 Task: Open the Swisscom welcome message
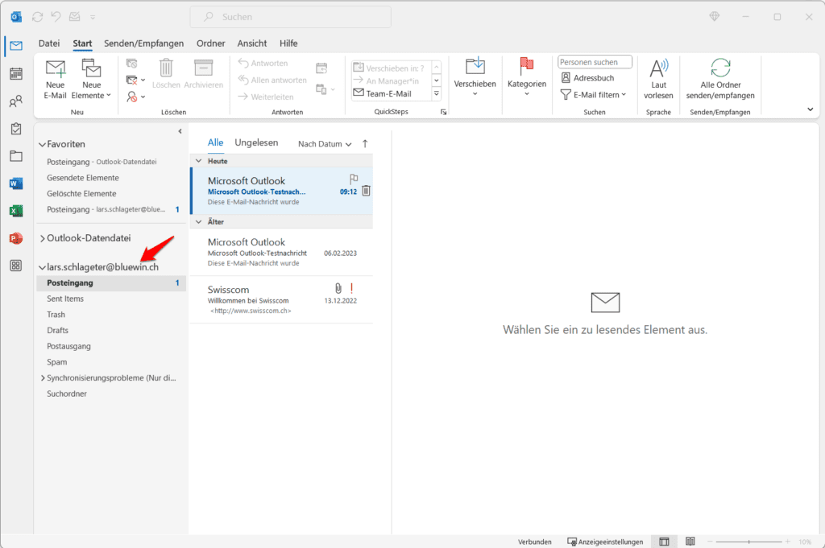click(x=281, y=299)
